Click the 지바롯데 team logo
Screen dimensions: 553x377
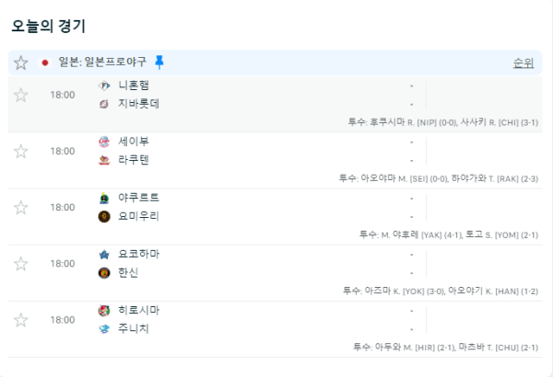pyautogui.click(x=104, y=104)
